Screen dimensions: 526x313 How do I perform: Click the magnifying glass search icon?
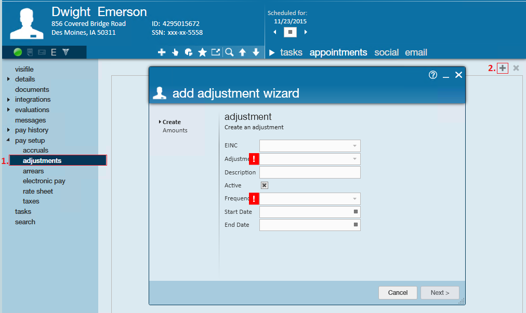pos(229,52)
